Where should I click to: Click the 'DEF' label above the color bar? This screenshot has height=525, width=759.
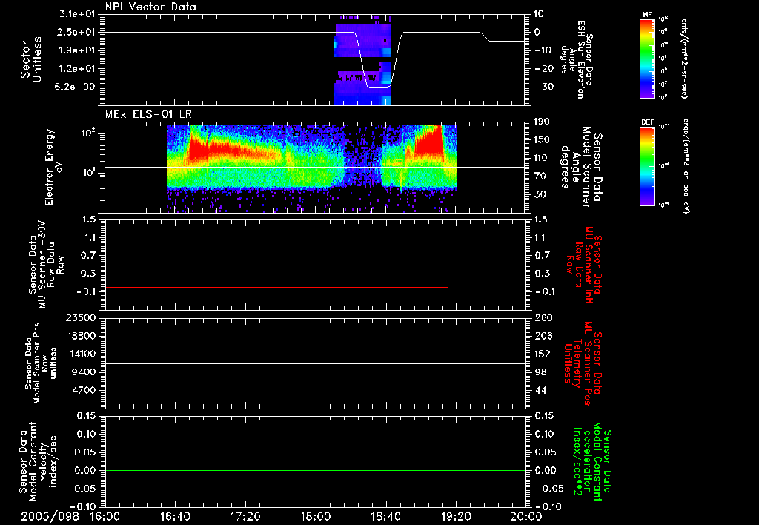647,122
